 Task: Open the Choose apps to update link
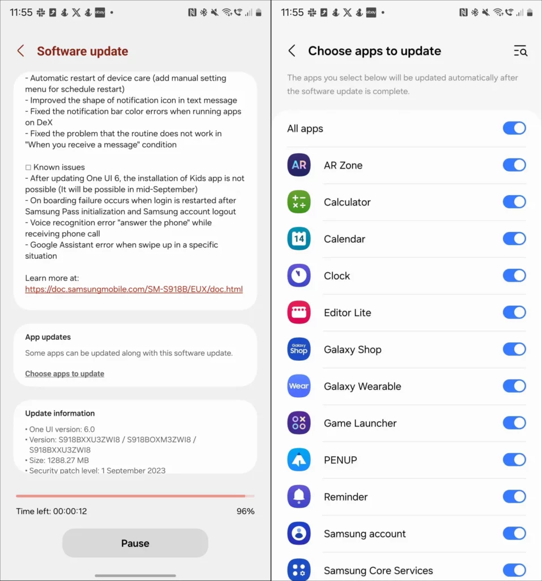point(65,373)
